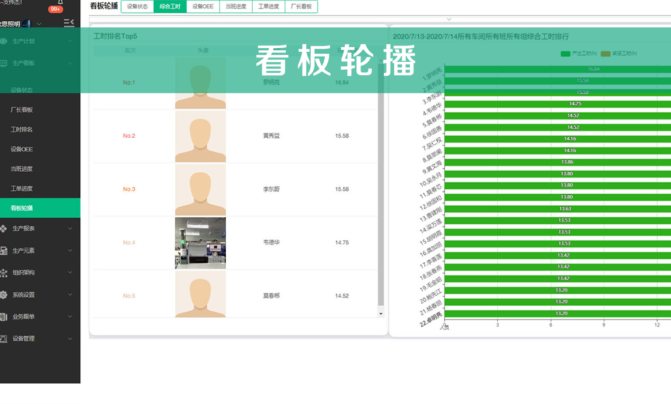This screenshot has height=404, width=671.
Task: Toggle the 实际工时(h) legend series
Action: coord(606,54)
